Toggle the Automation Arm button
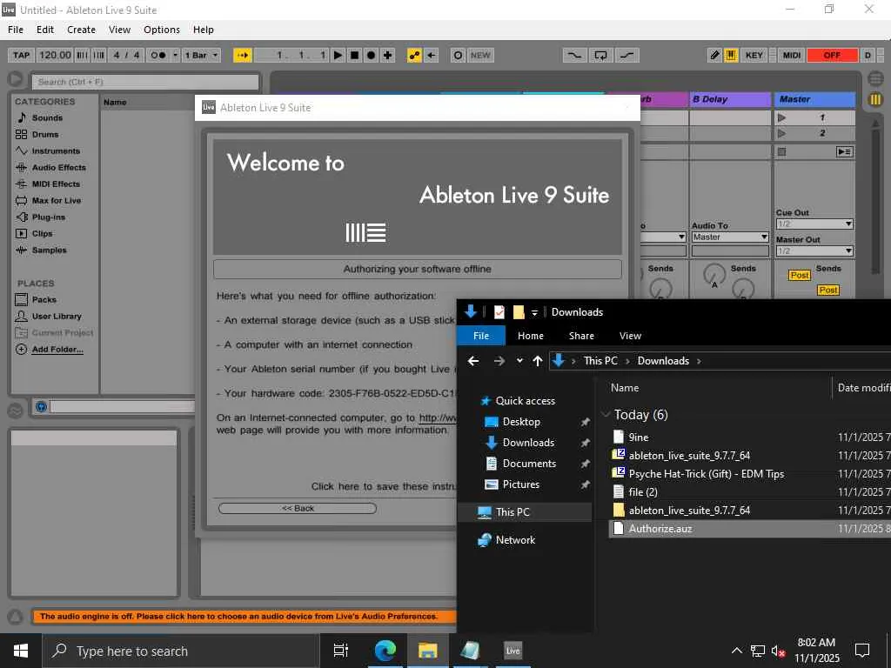The height and width of the screenshot is (668, 891). click(x=414, y=55)
